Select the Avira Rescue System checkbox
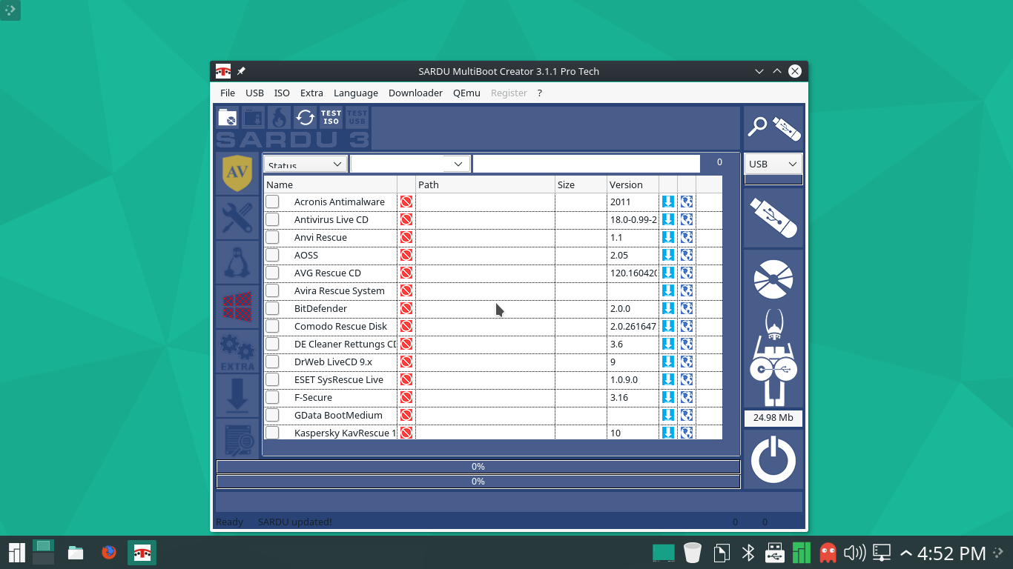 (272, 290)
